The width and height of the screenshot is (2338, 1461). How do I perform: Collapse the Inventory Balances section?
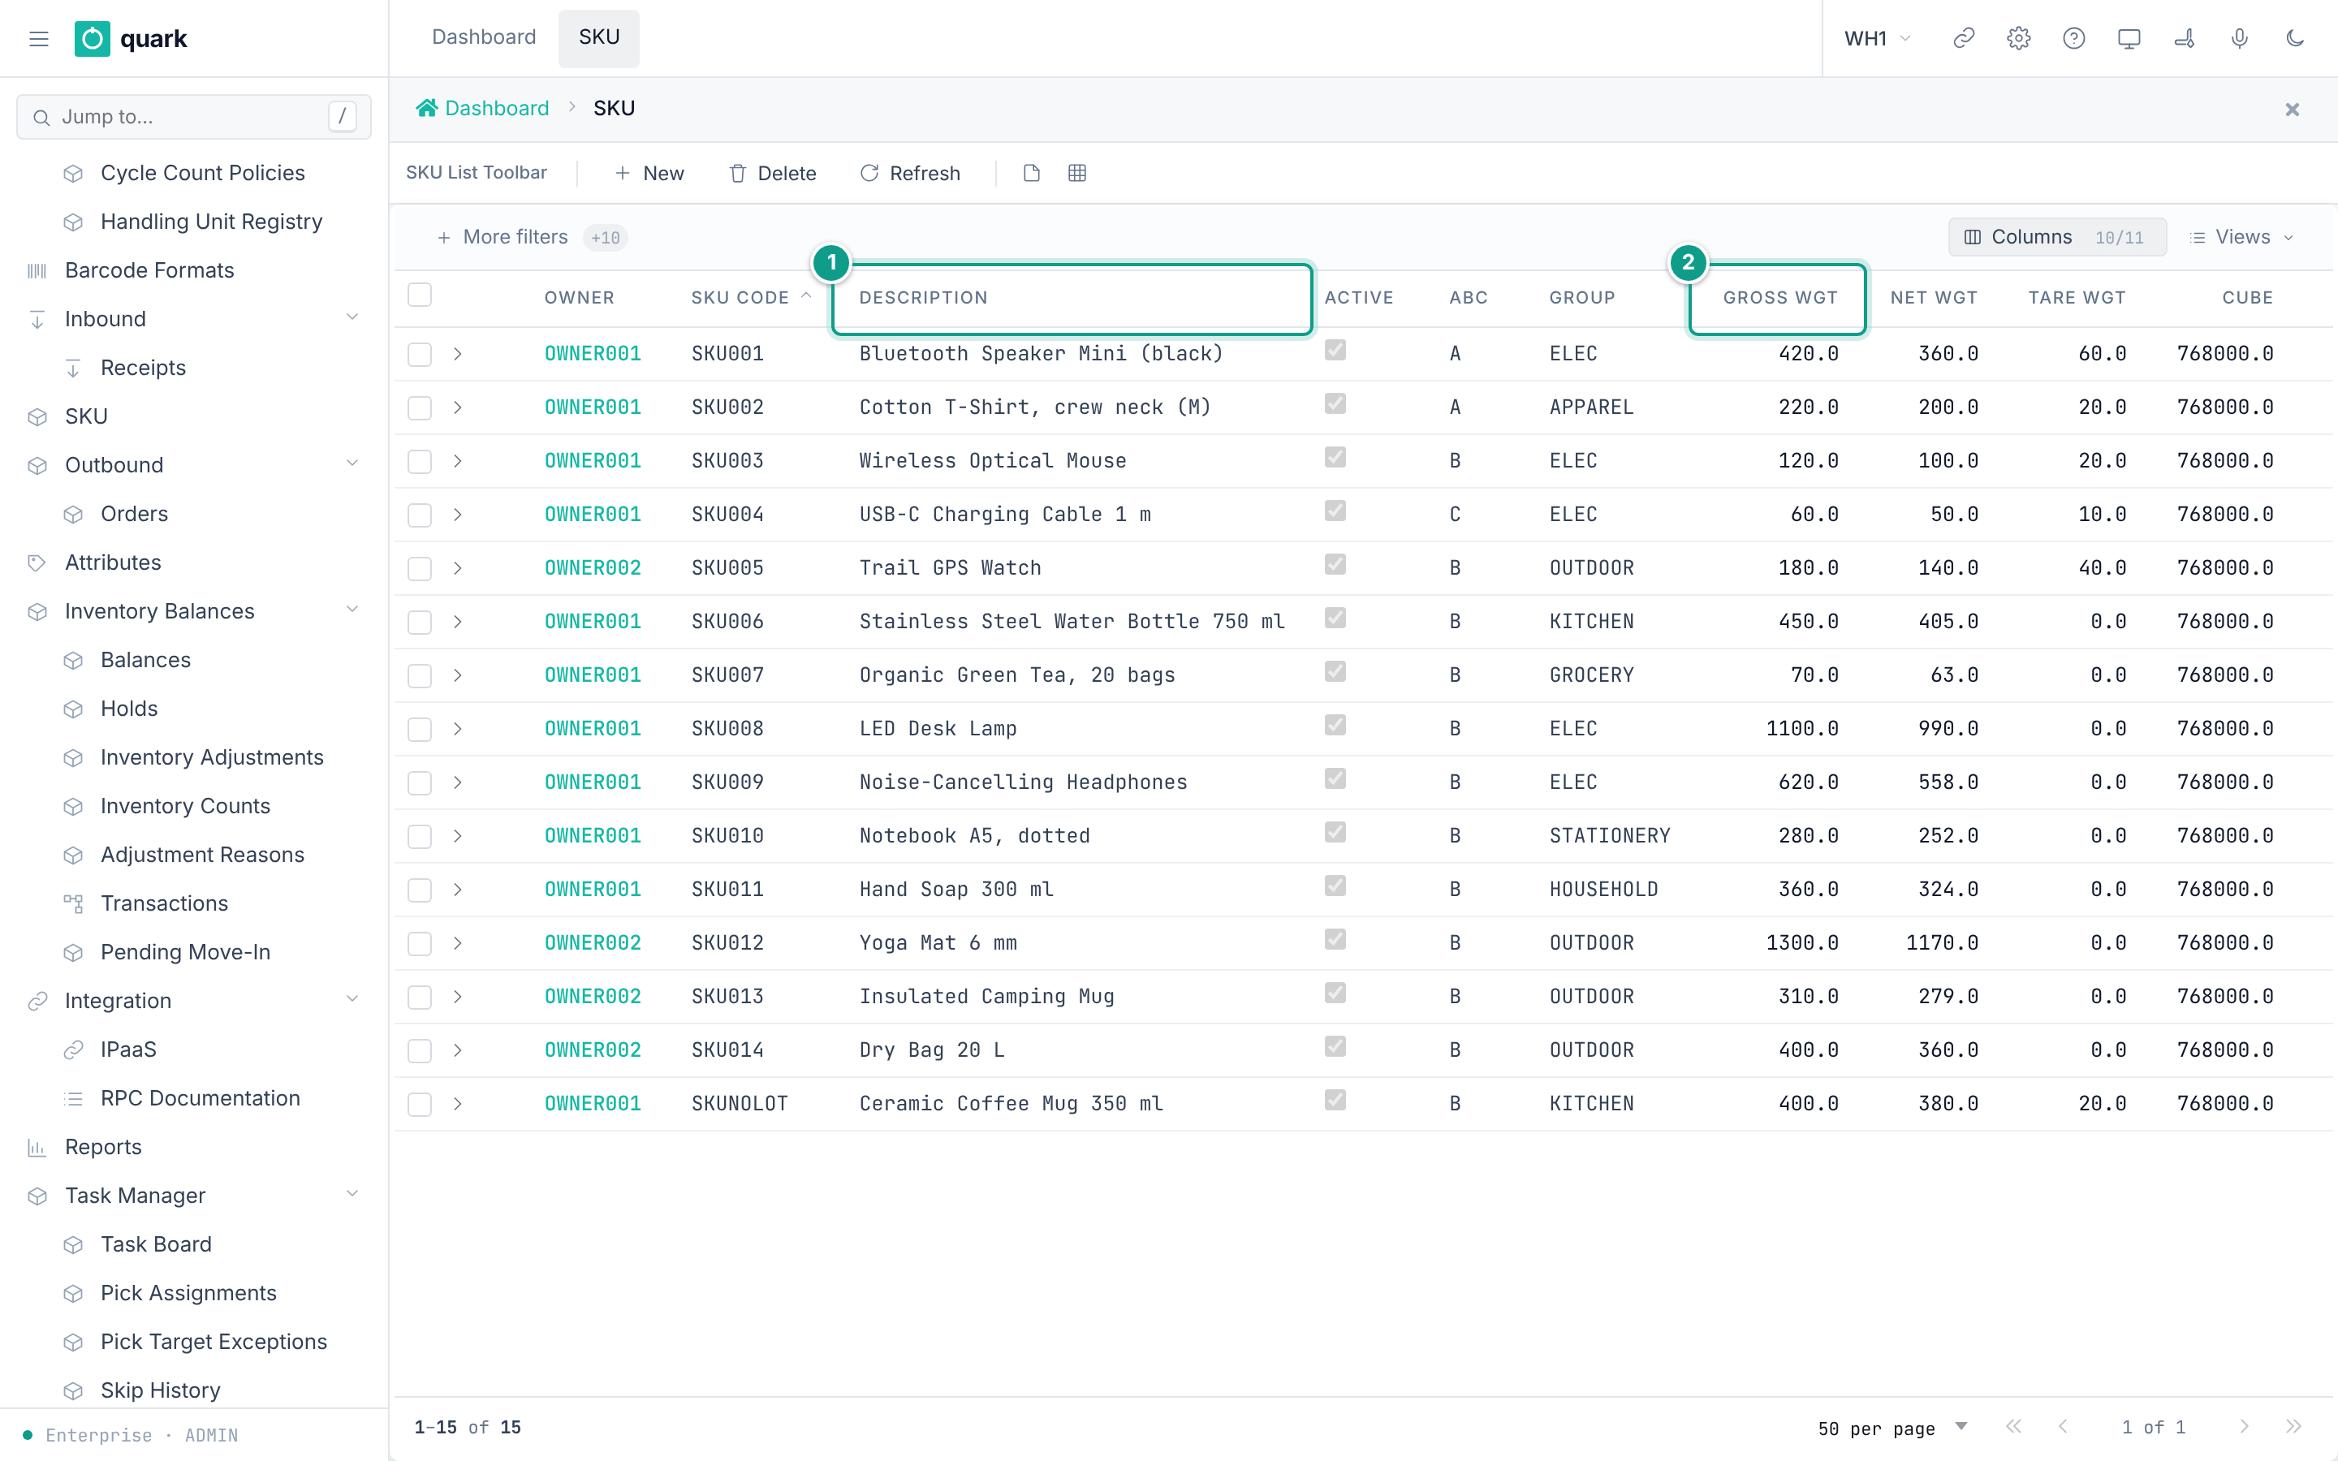[352, 610]
